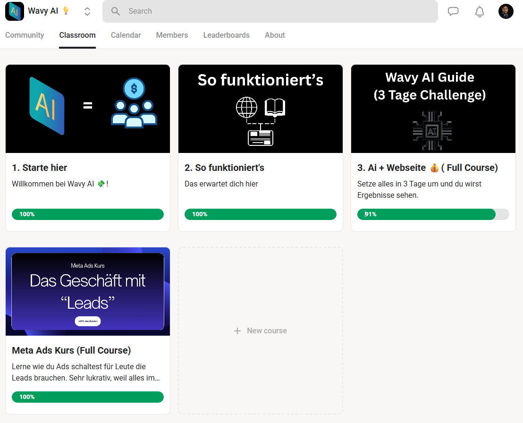Click the plus icon beside New course
Screen dimensions: 523x423
click(x=237, y=331)
